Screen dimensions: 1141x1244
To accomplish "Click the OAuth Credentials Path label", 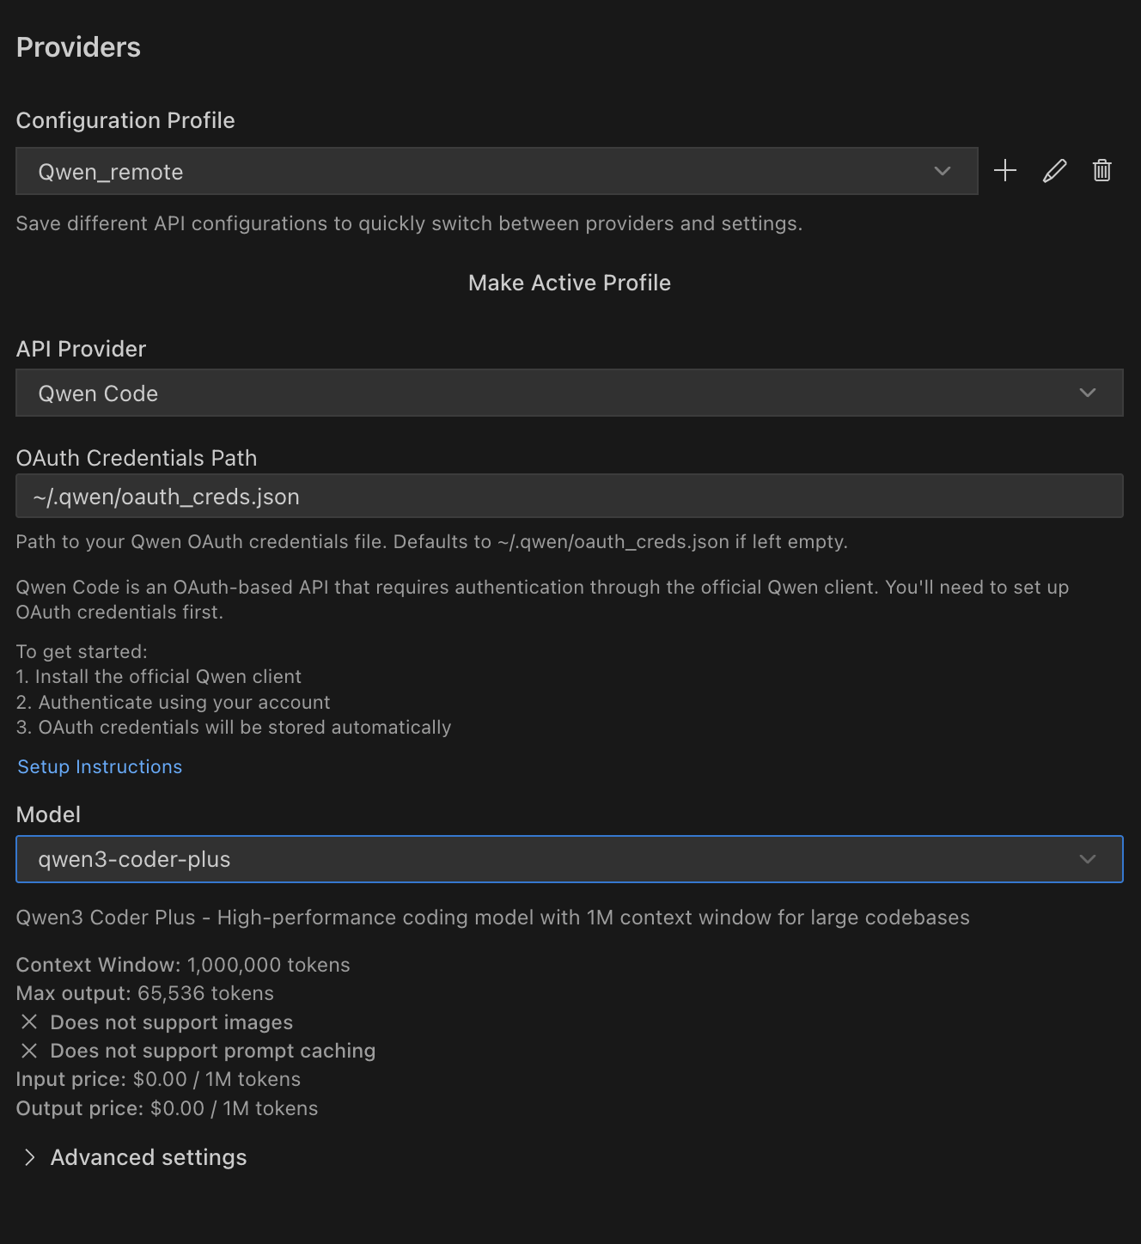I will 137,458.
